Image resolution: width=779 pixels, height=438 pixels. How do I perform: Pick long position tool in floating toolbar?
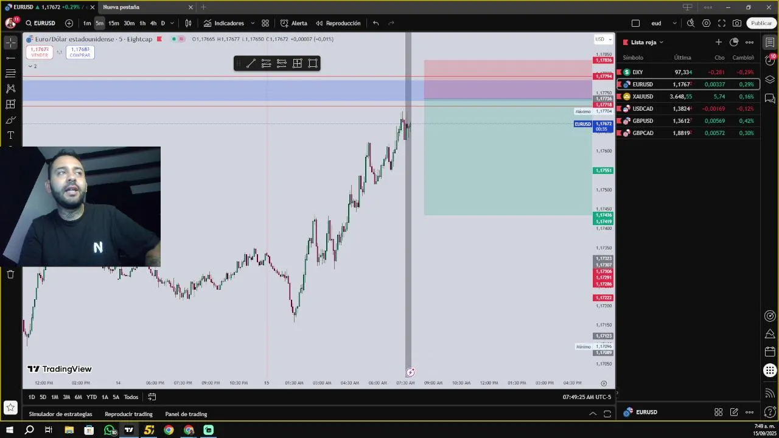266,63
